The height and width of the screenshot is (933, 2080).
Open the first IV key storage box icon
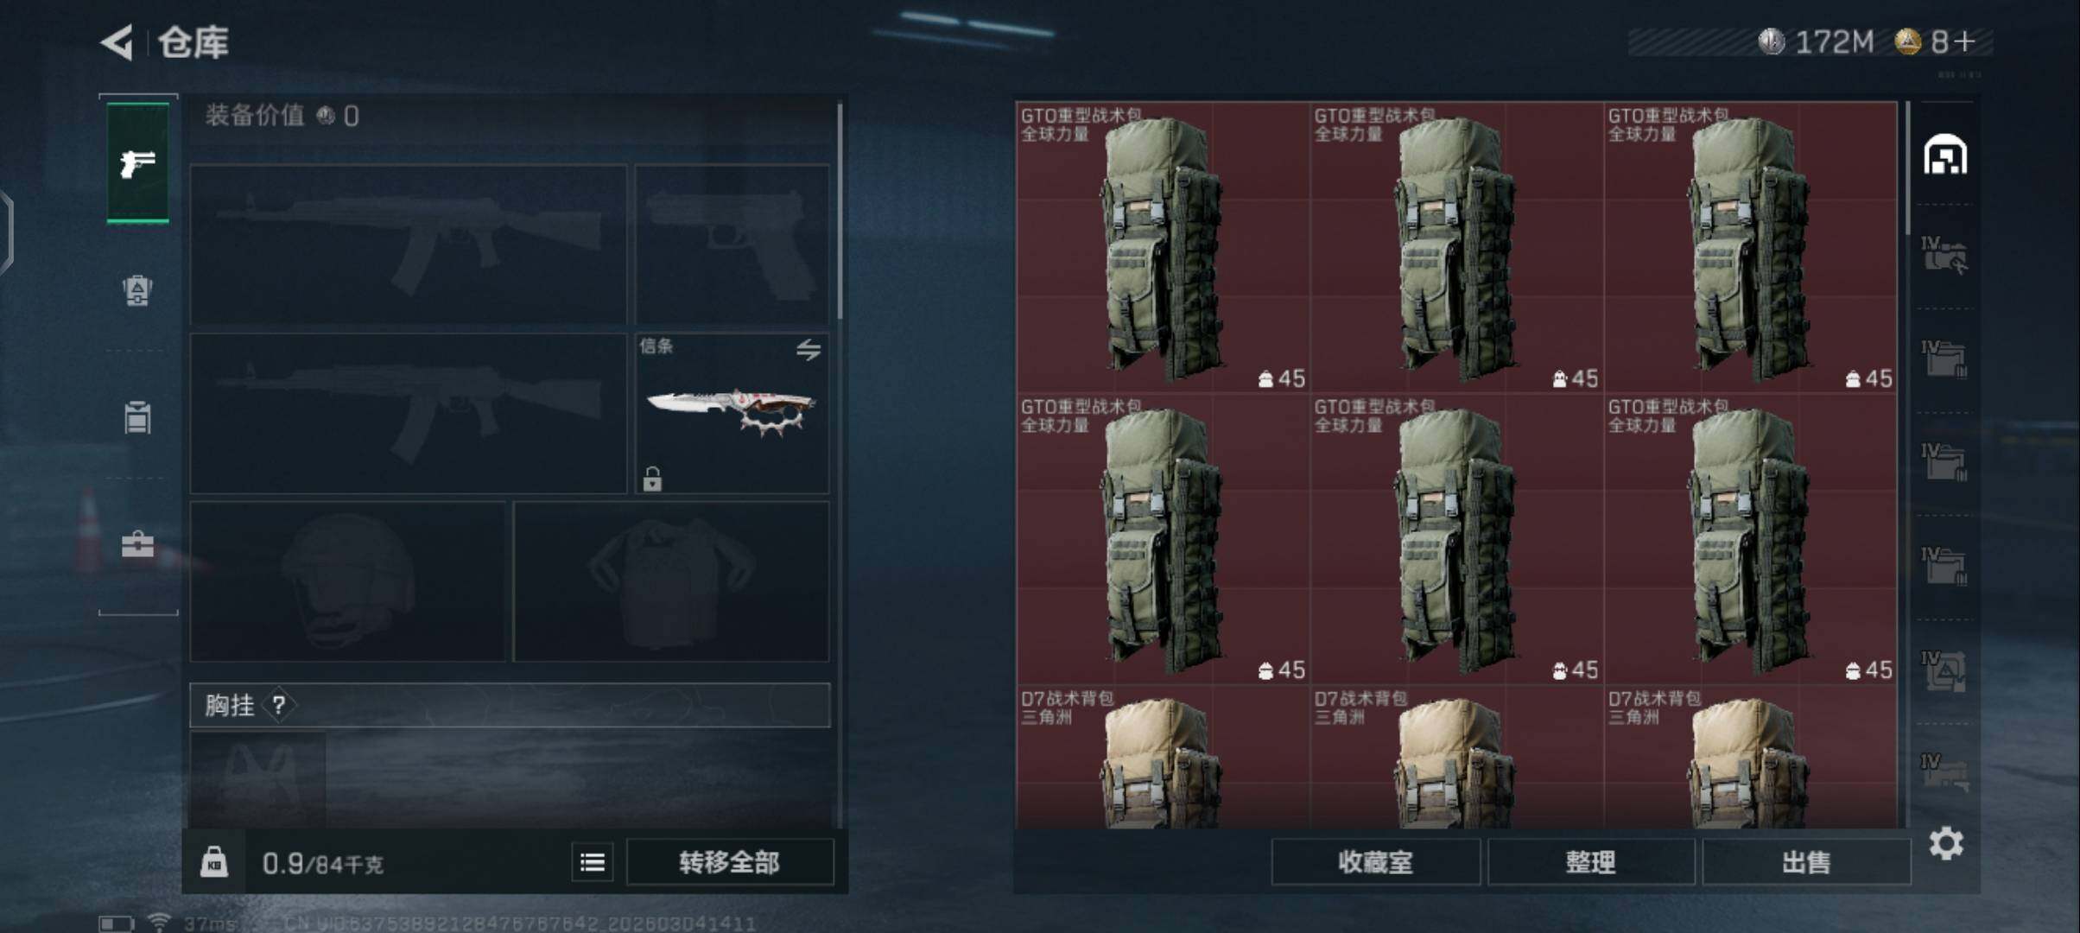1944,256
